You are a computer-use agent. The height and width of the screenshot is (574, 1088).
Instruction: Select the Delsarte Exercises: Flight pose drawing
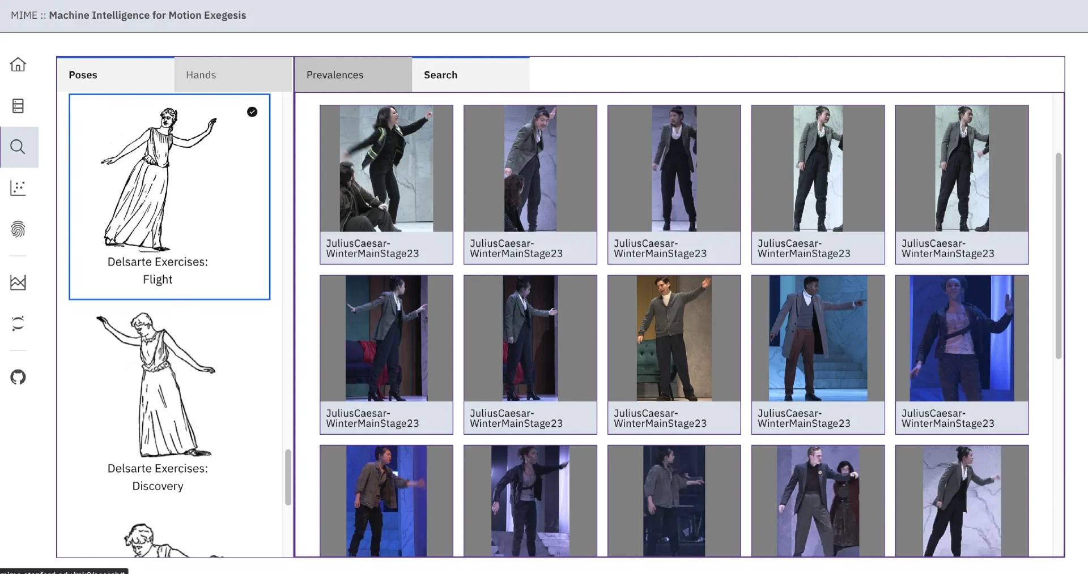[x=159, y=178]
